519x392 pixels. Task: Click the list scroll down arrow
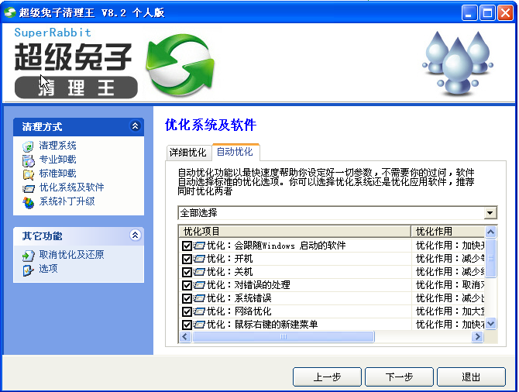(x=490, y=324)
